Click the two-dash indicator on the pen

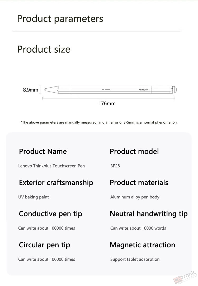pyautogui.click(x=106, y=90)
